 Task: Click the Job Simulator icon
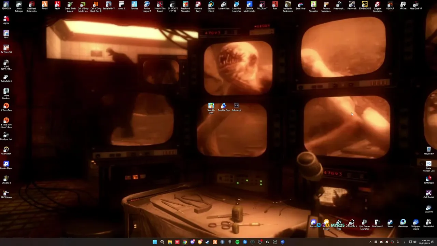(x=313, y=6)
